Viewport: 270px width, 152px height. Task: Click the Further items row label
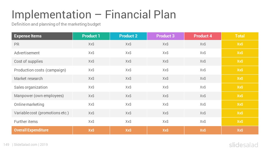[26, 122]
